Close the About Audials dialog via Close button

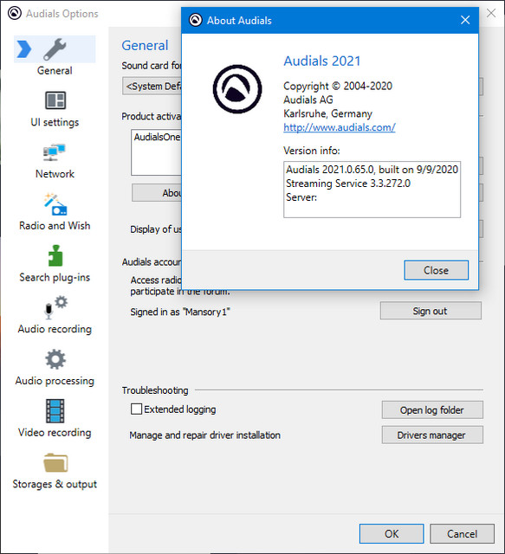click(437, 270)
